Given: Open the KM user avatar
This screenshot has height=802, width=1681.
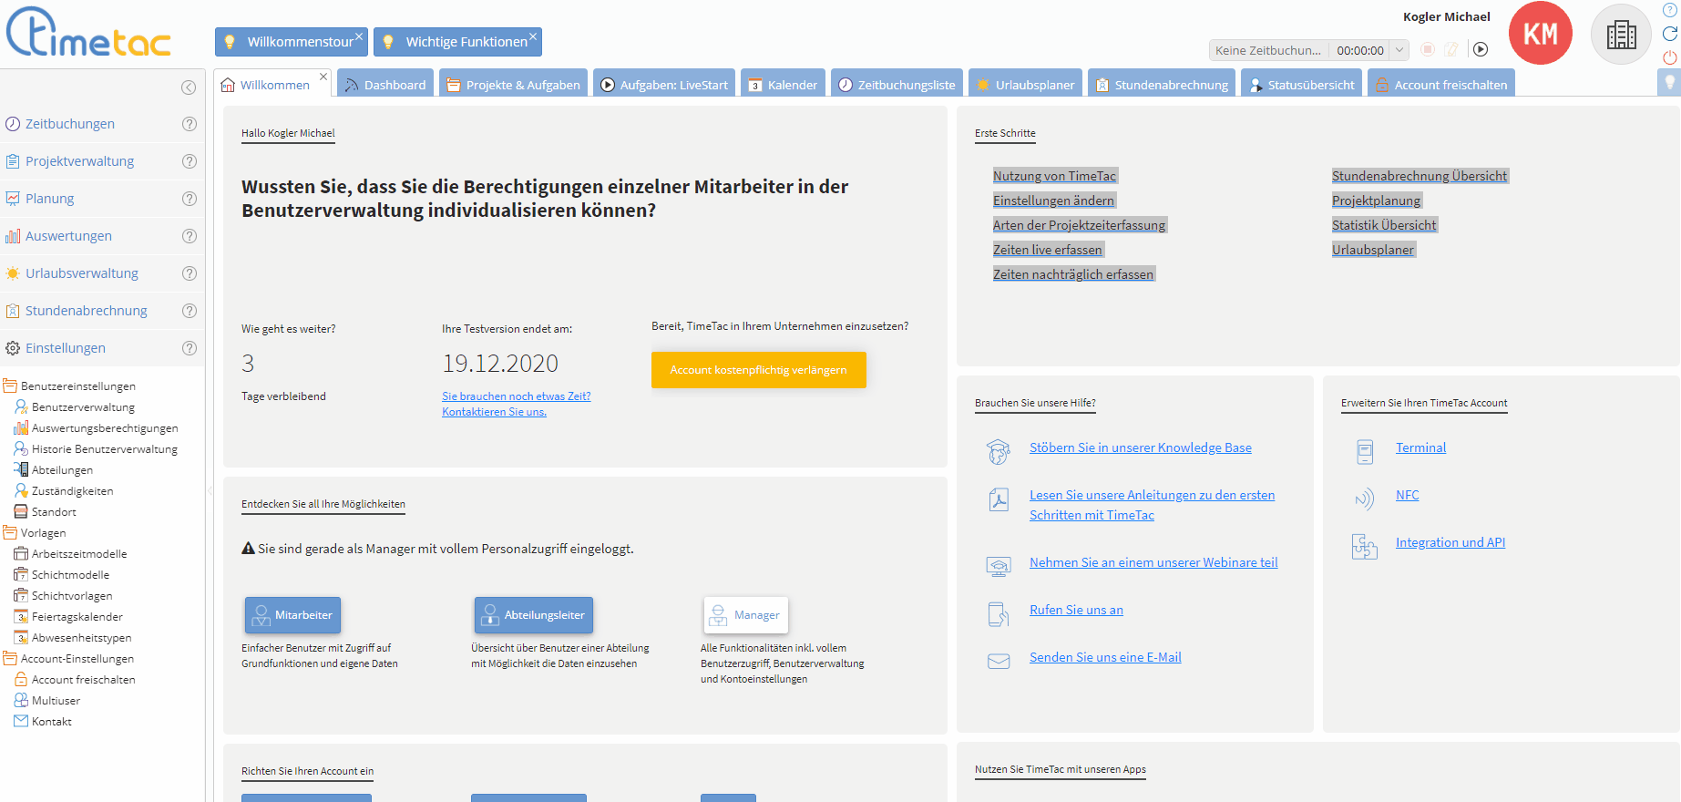Looking at the screenshot, I should pyautogui.click(x=1540, y=35).
